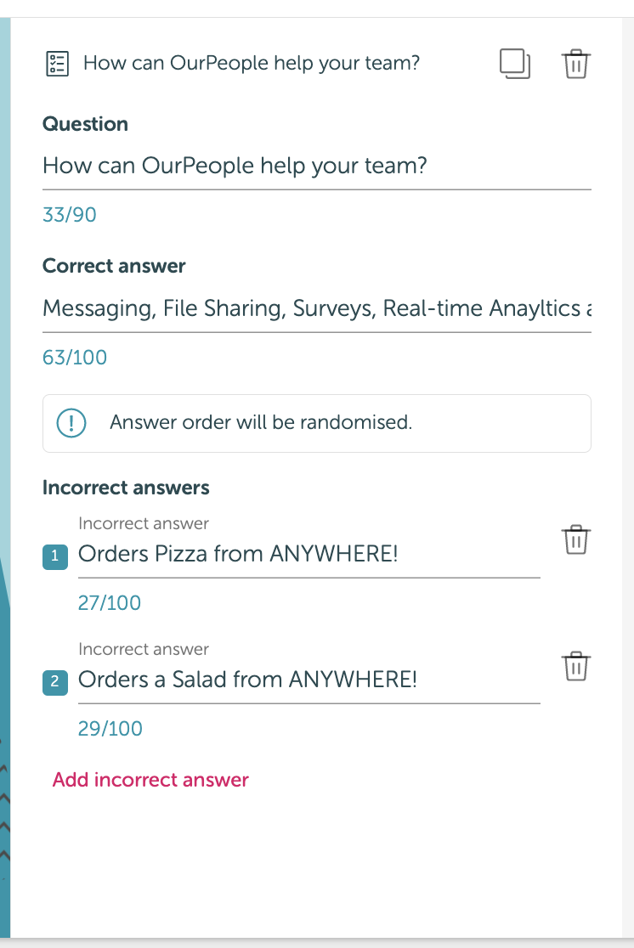Delete the question with top trash icon
634x948 pixels.
[x=575, y=64]
